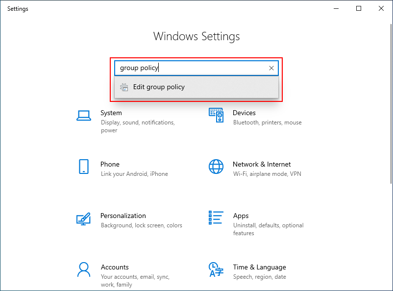Click 'Bluetooth, printers, mouse' description
Viewport: 393px width, 291px height.
(x=268, y=122)
